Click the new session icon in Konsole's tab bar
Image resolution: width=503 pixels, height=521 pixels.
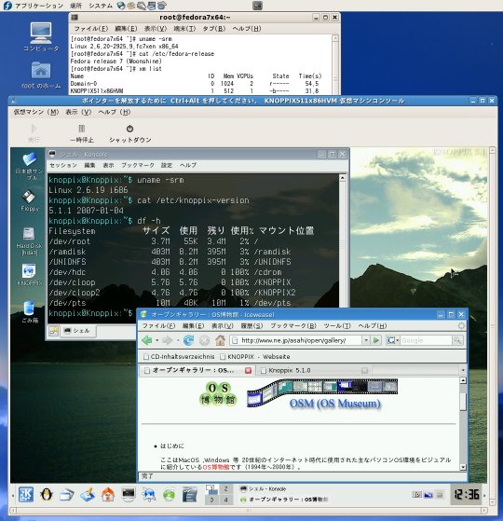[53, 331]
